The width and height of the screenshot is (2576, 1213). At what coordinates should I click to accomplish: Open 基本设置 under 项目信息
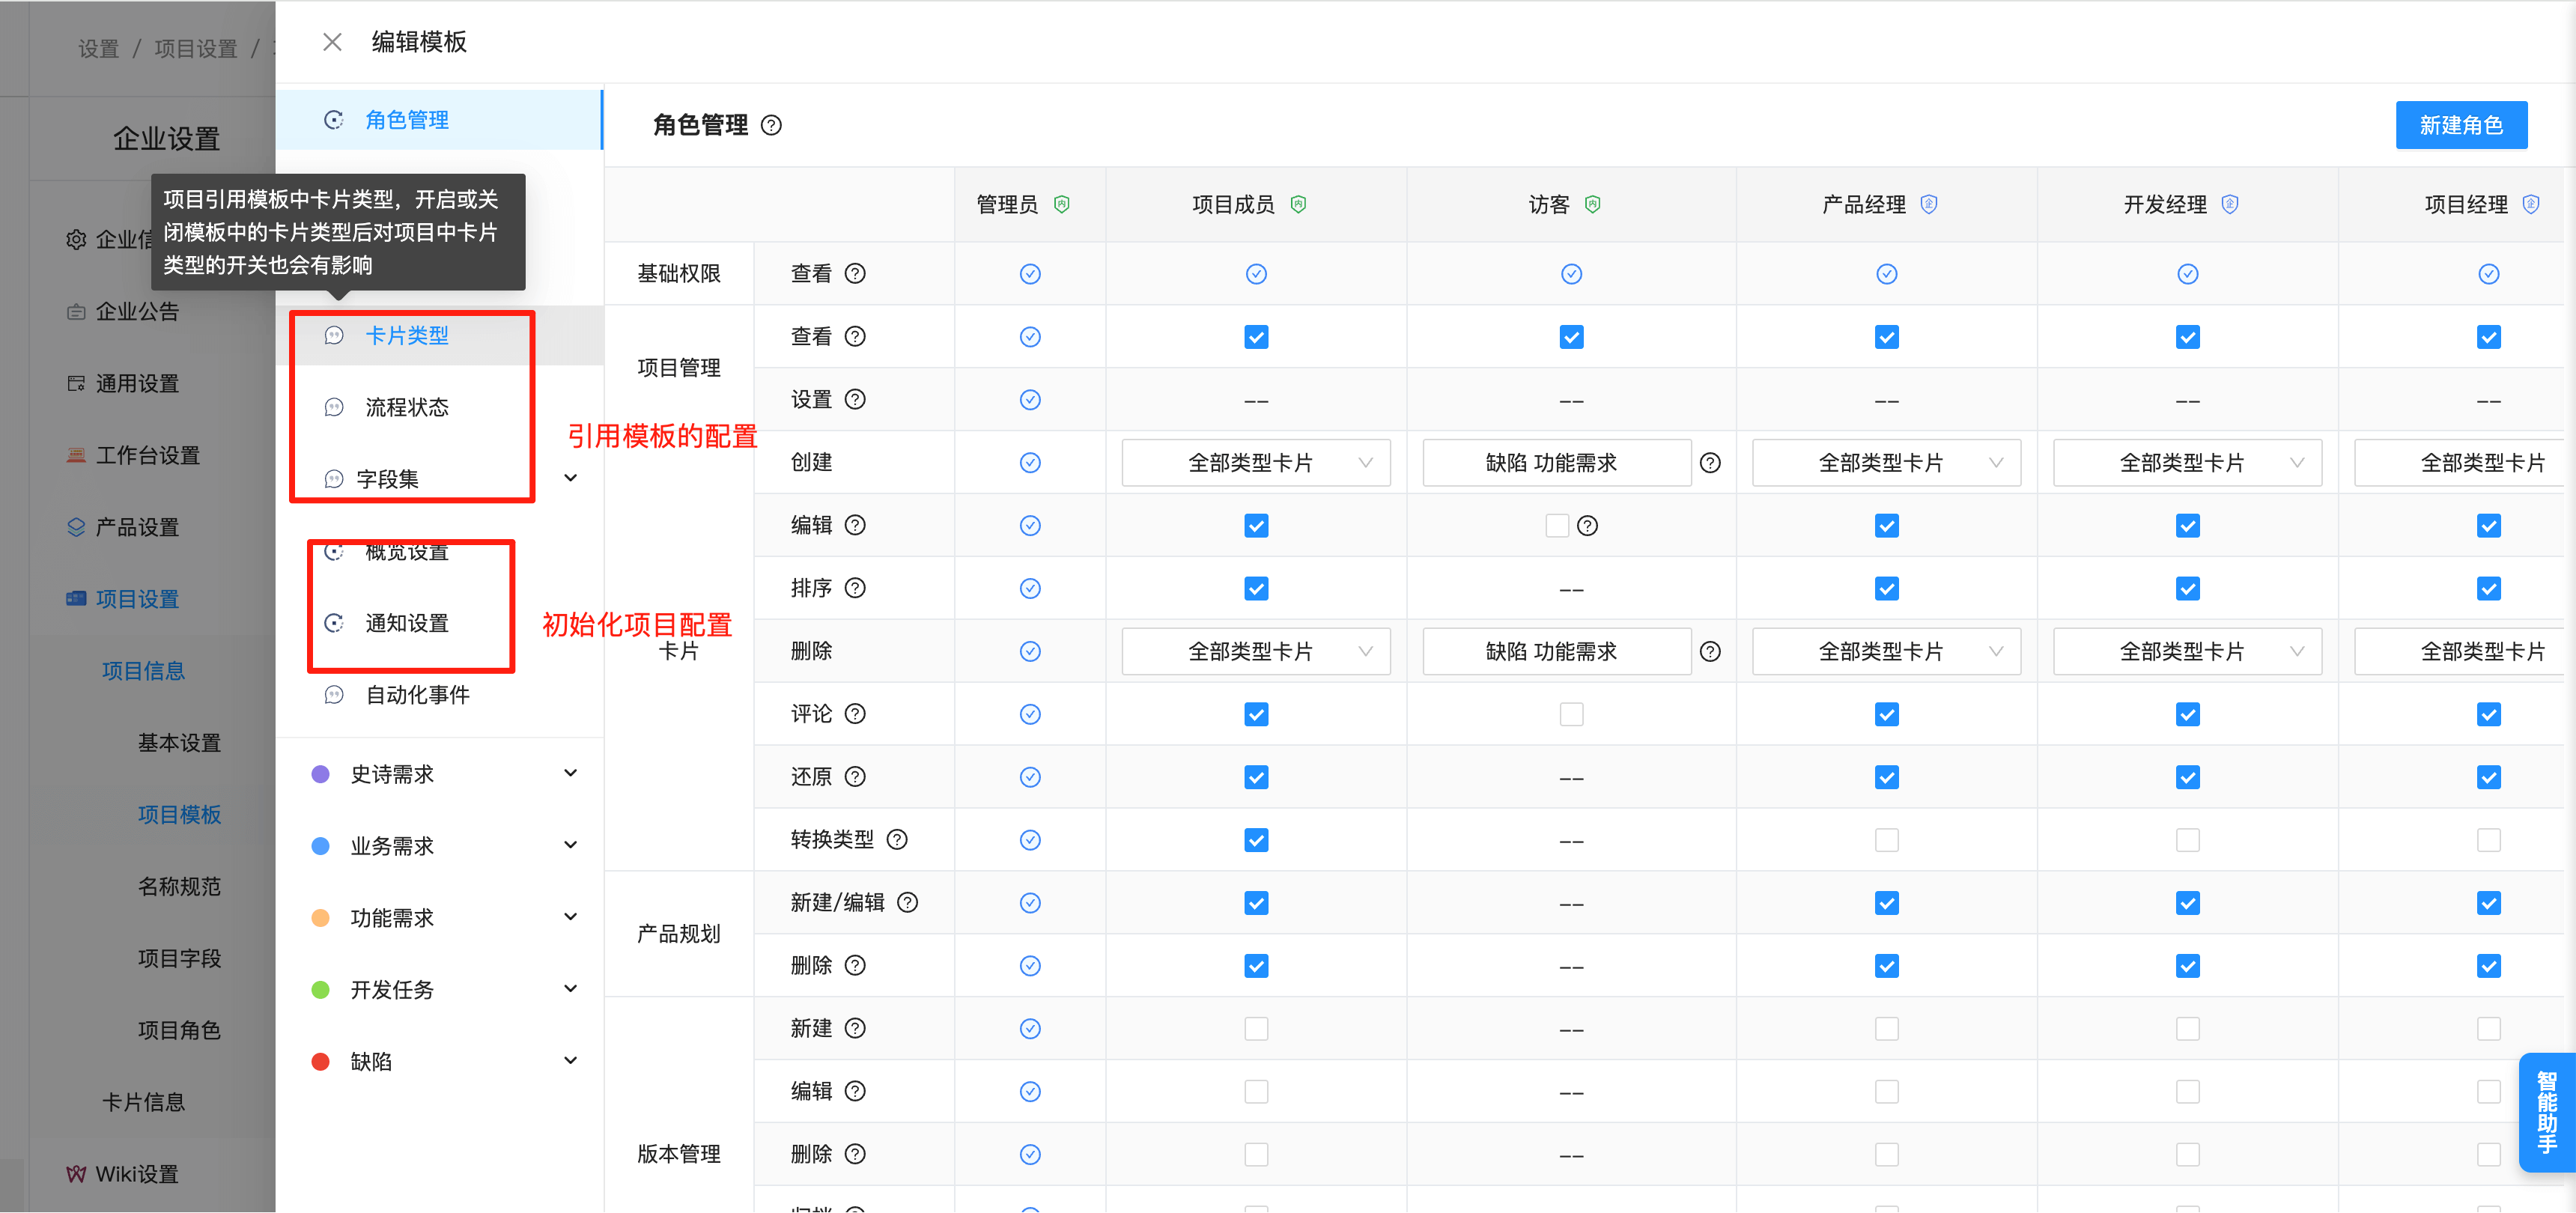180,742
